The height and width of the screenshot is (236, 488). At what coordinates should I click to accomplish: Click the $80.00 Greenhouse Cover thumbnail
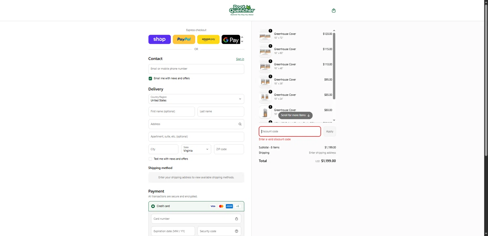[265, 112]
